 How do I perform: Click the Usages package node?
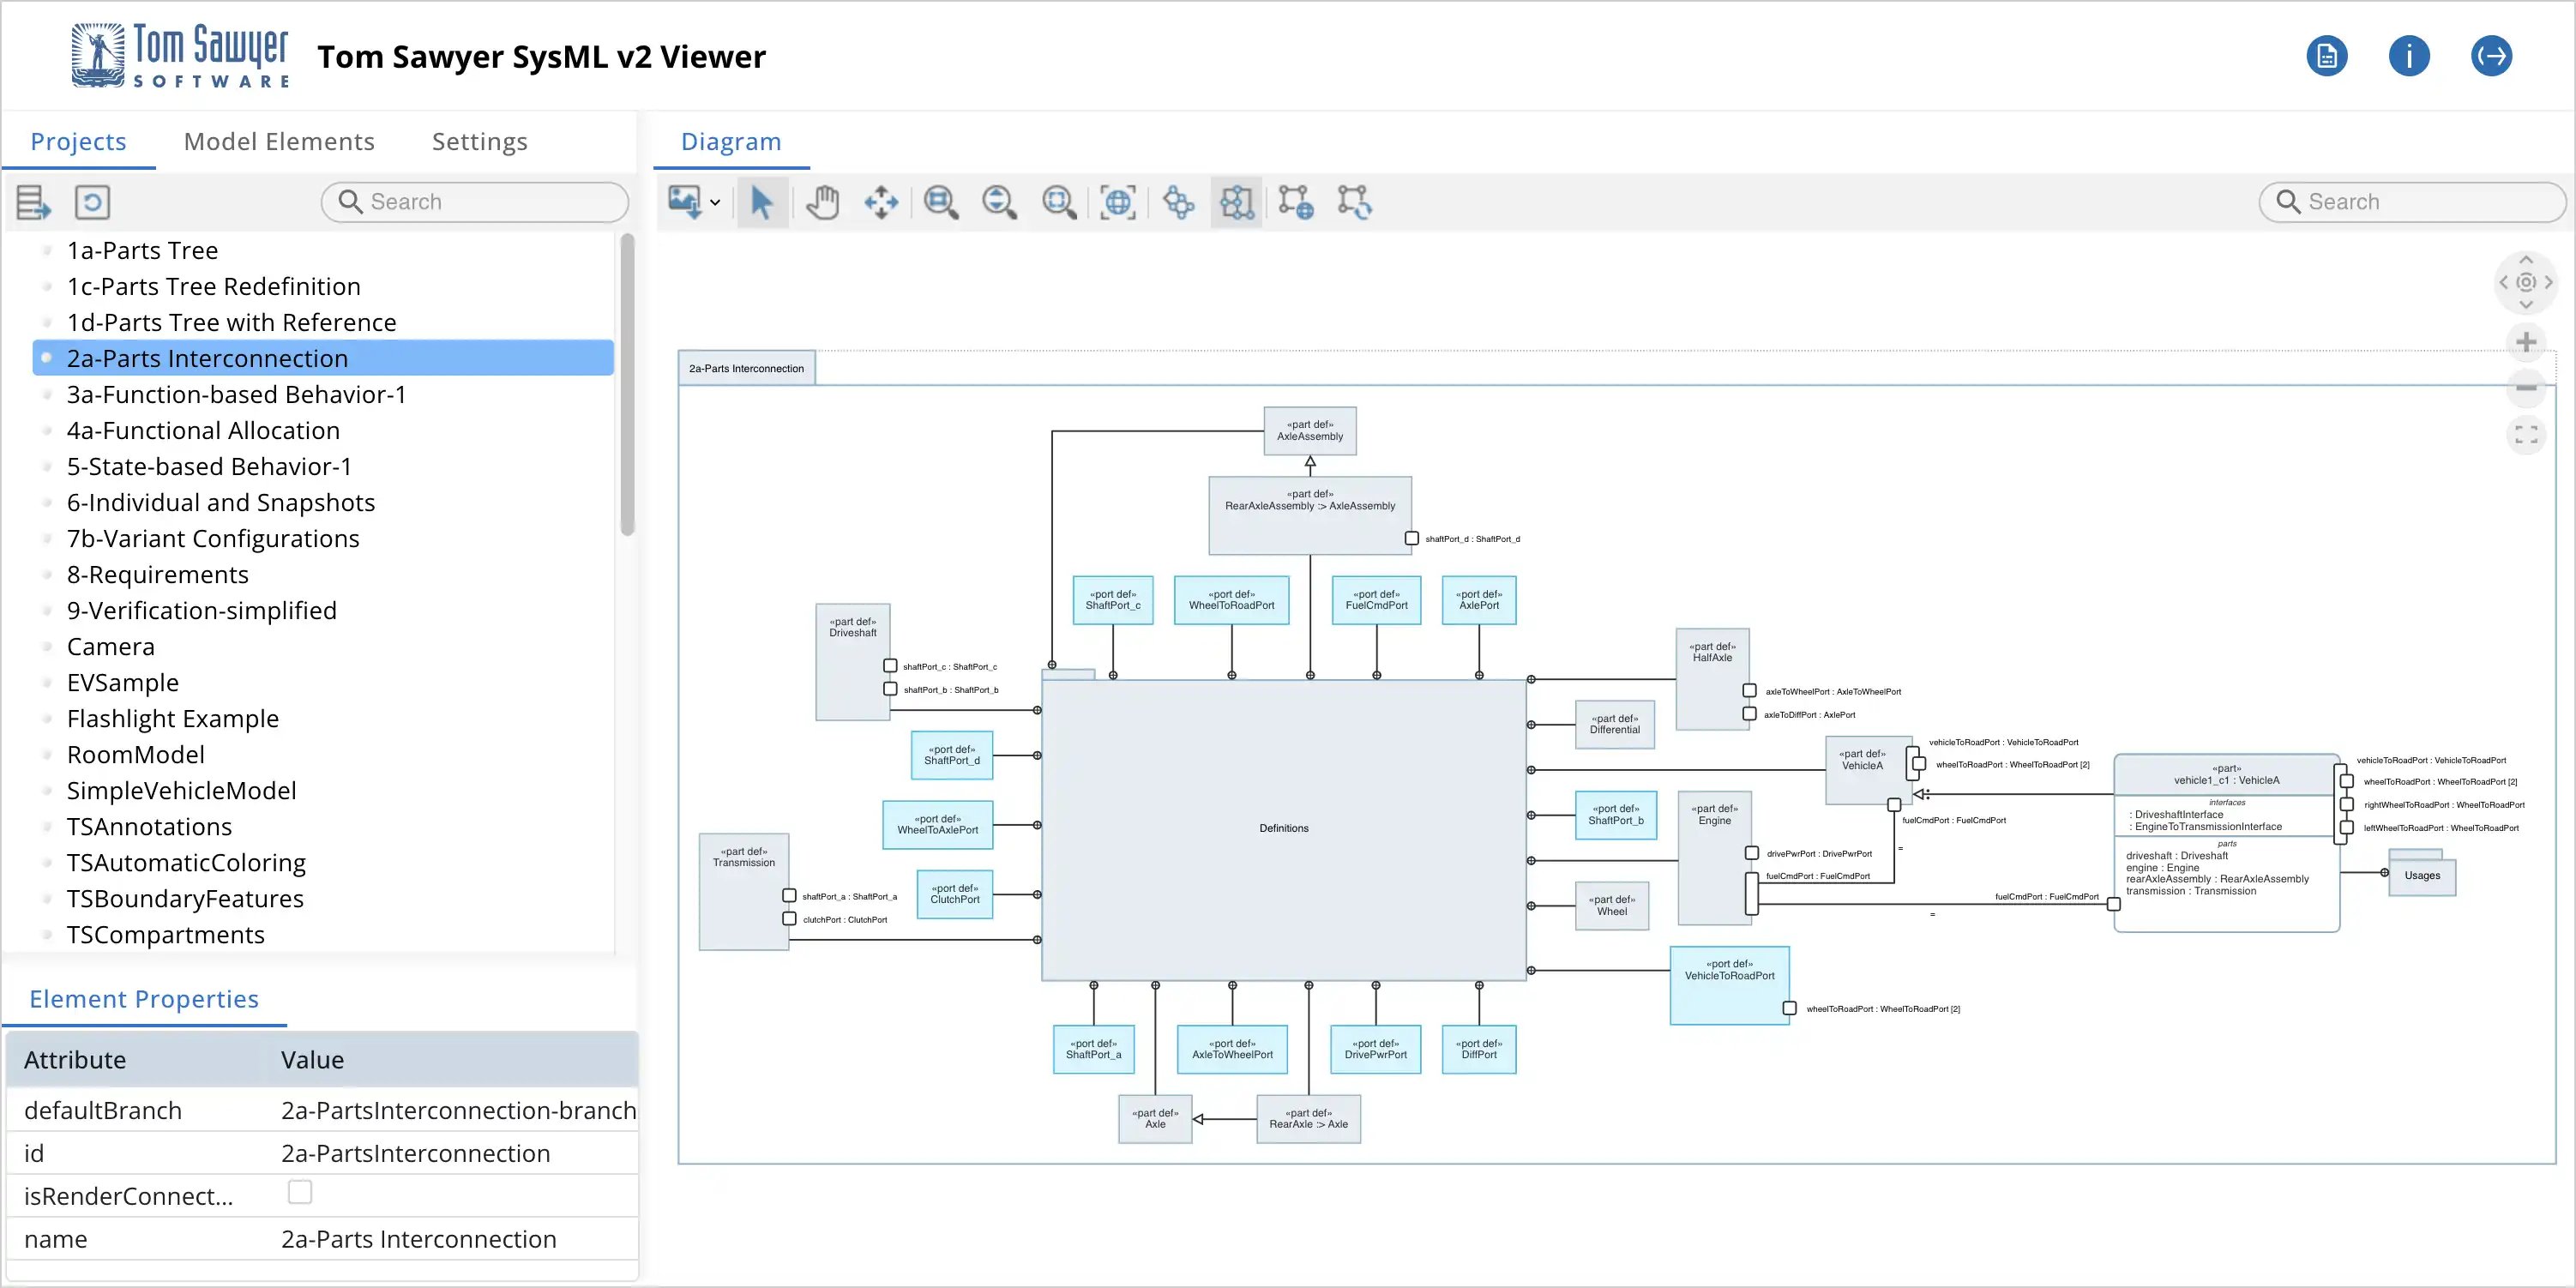(x=2422, y=875)
